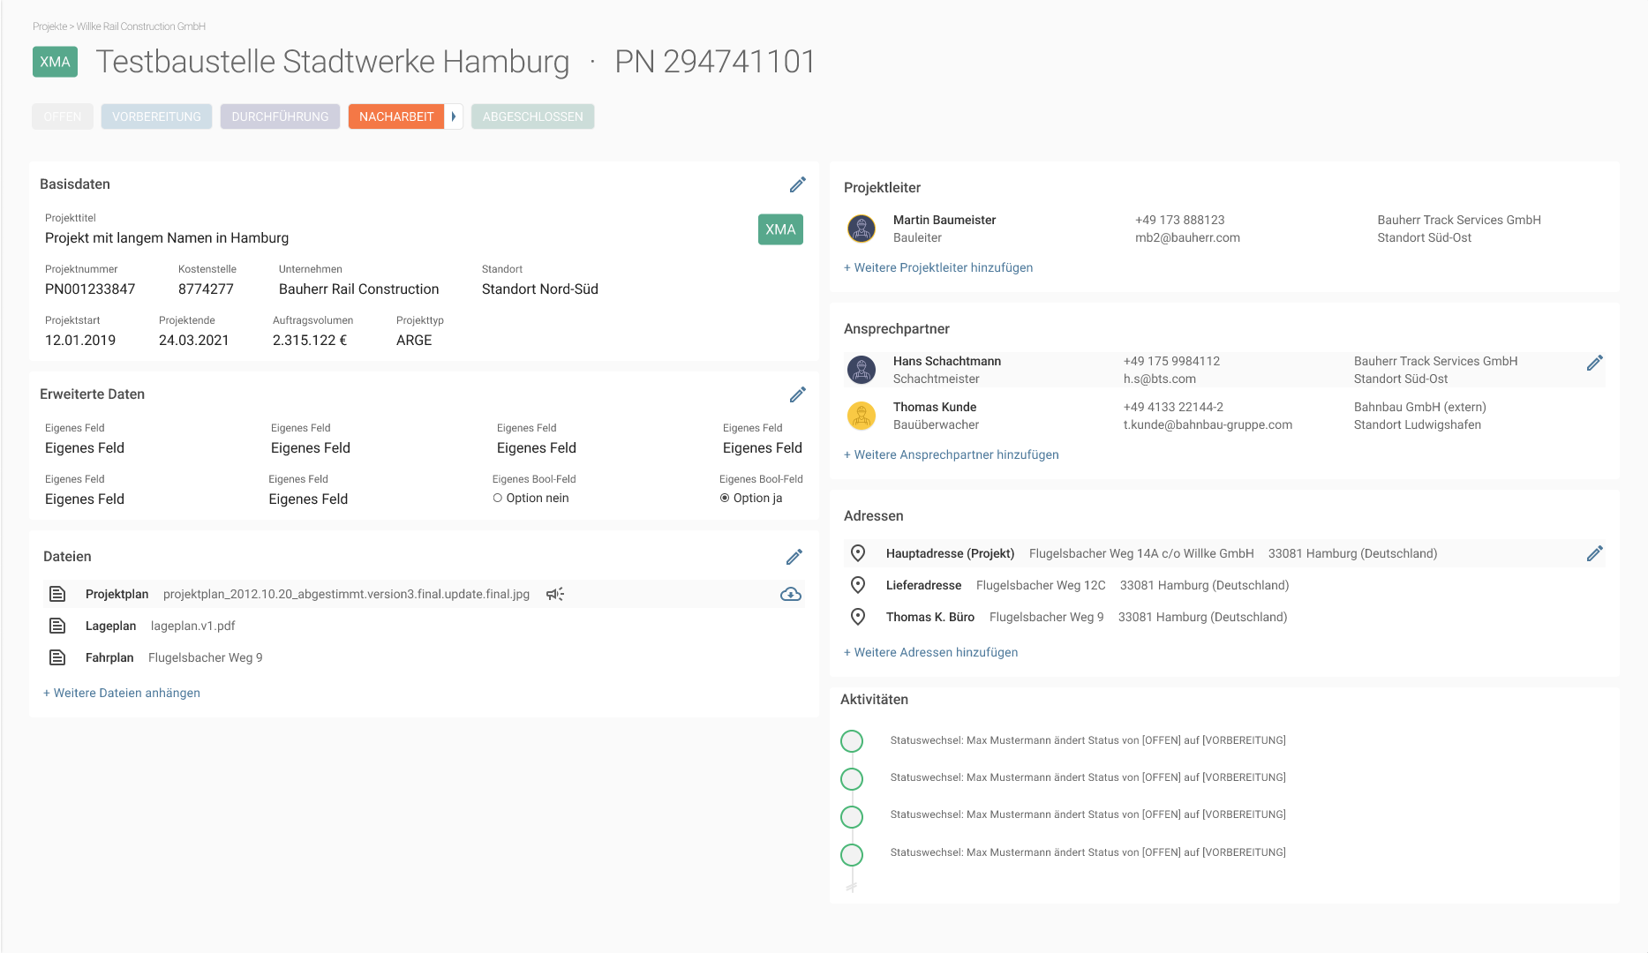Click the Projektende date 24.03.2021

[194, 341]
